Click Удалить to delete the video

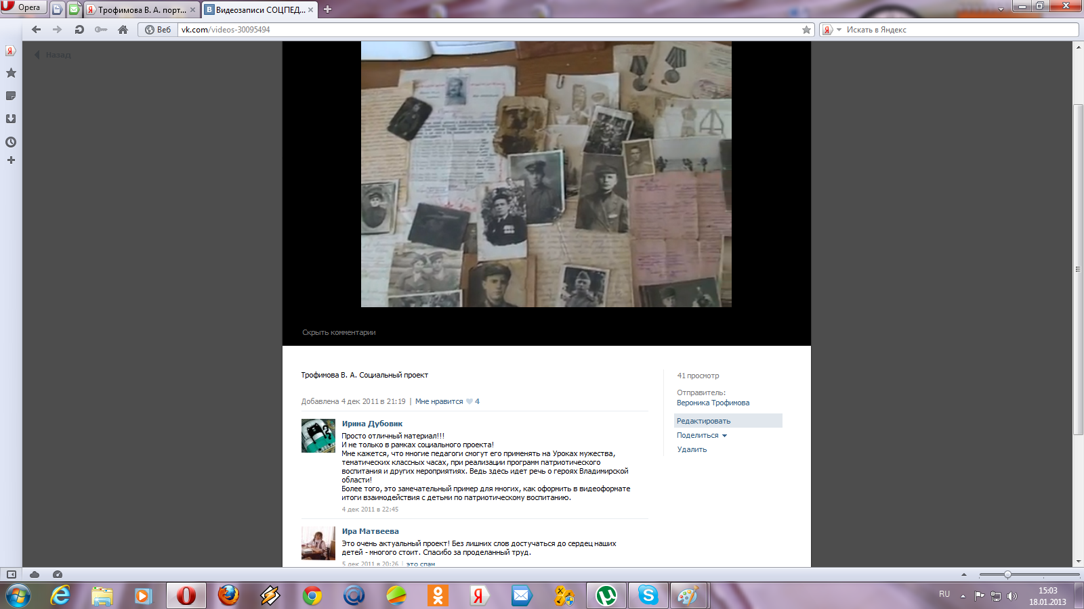(692, 449)
